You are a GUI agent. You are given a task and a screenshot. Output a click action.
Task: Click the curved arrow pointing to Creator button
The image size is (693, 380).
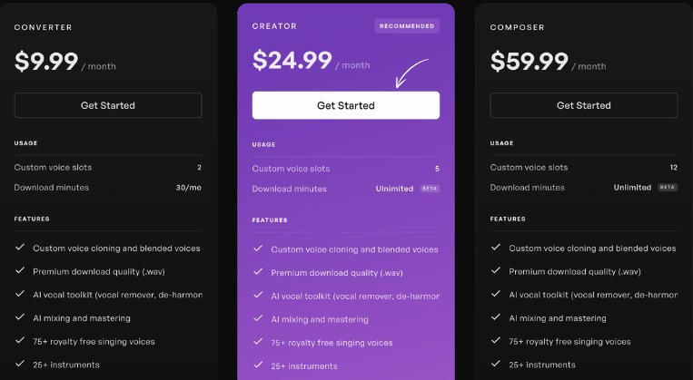[x=411, y=73]
